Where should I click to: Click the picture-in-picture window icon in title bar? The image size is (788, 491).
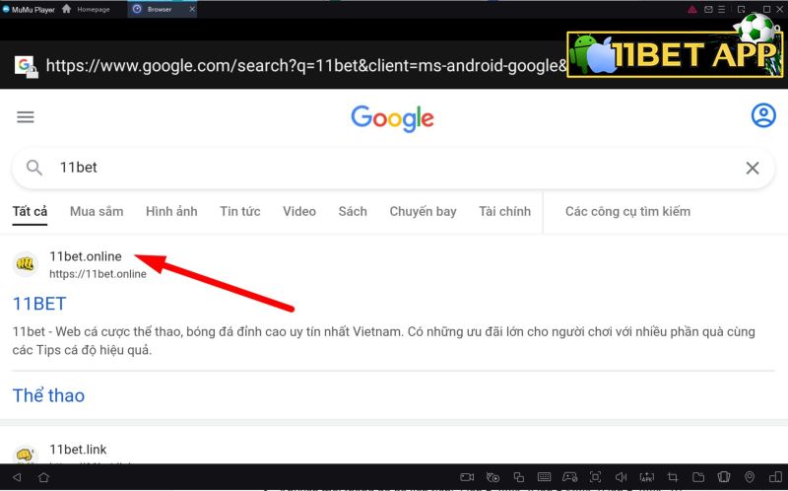coord(742,9)
